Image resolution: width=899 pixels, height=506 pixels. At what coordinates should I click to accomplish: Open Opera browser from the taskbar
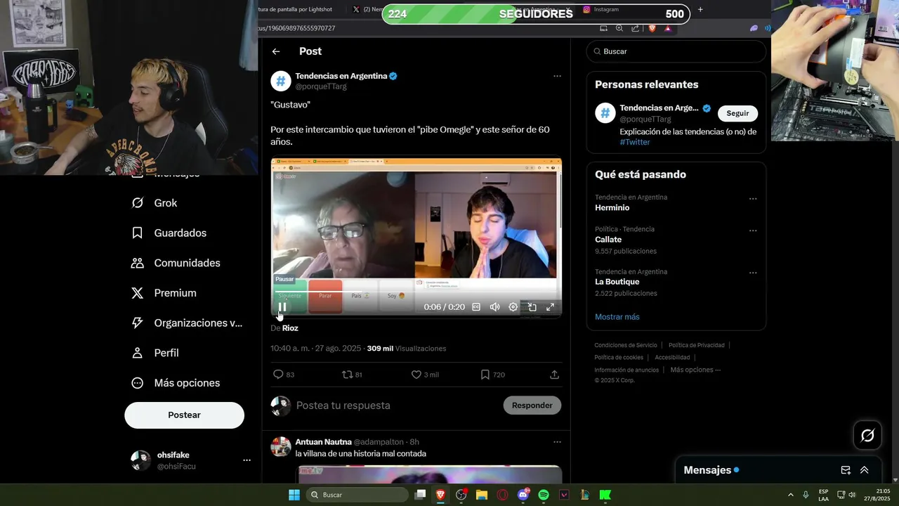[502, 495]
